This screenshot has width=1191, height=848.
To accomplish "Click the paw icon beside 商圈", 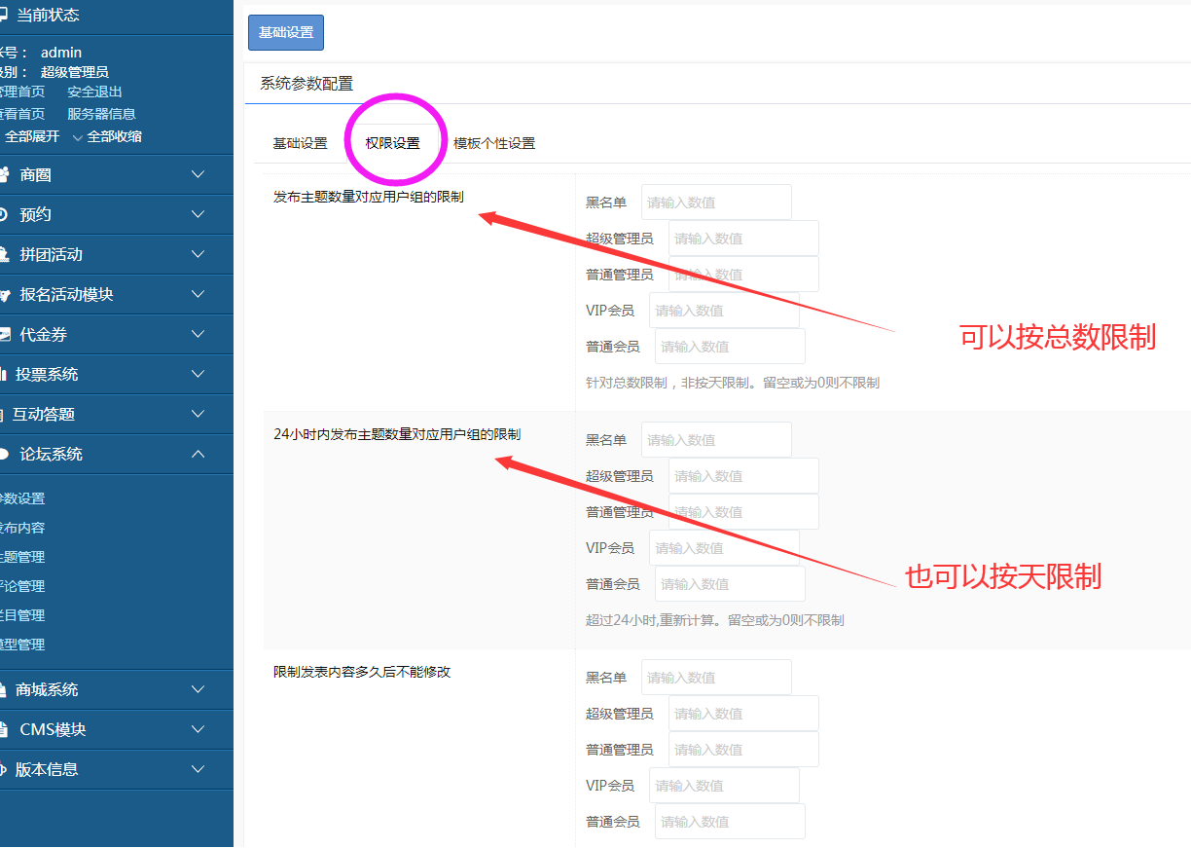I will 4,175.
